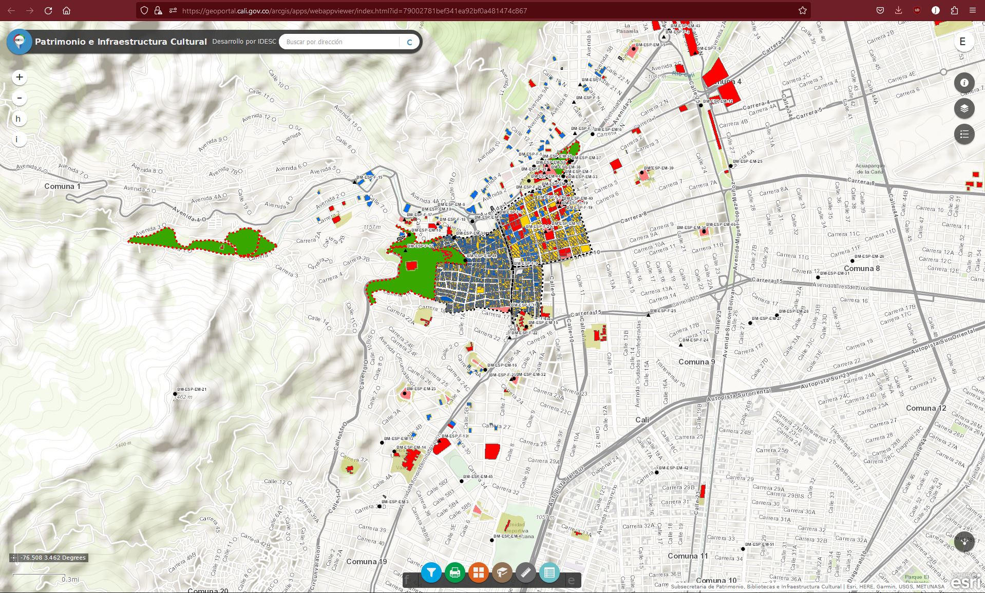Click the BM-ESP-EM-42 point on map
Screen dimensions: 985x593
657,472
